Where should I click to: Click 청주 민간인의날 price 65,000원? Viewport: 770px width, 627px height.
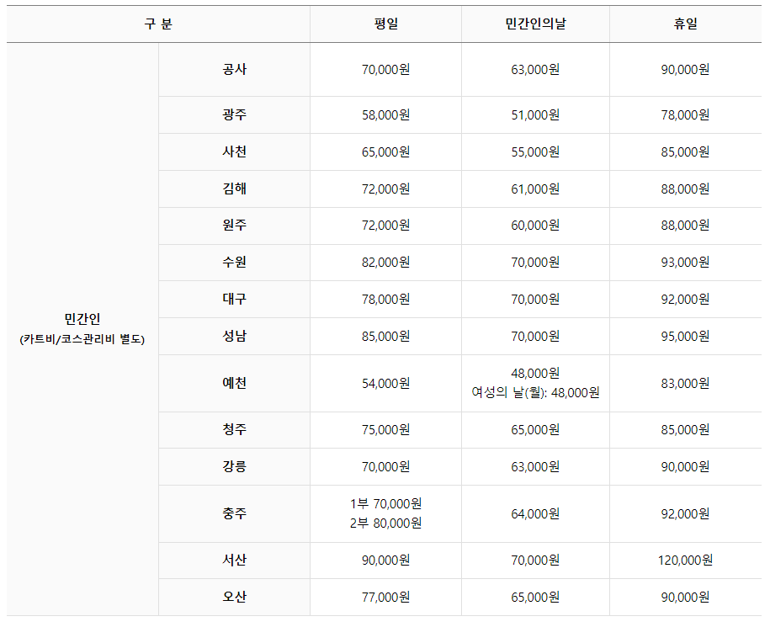535,430
